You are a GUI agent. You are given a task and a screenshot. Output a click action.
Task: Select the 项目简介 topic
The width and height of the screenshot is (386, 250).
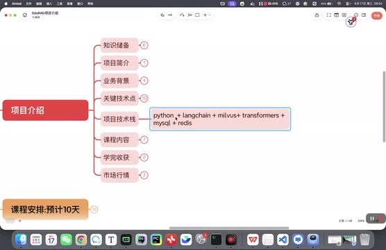pyautogui.click(x=119, y=63)
